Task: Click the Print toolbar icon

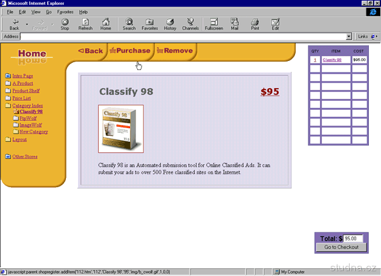Action: 255,22
